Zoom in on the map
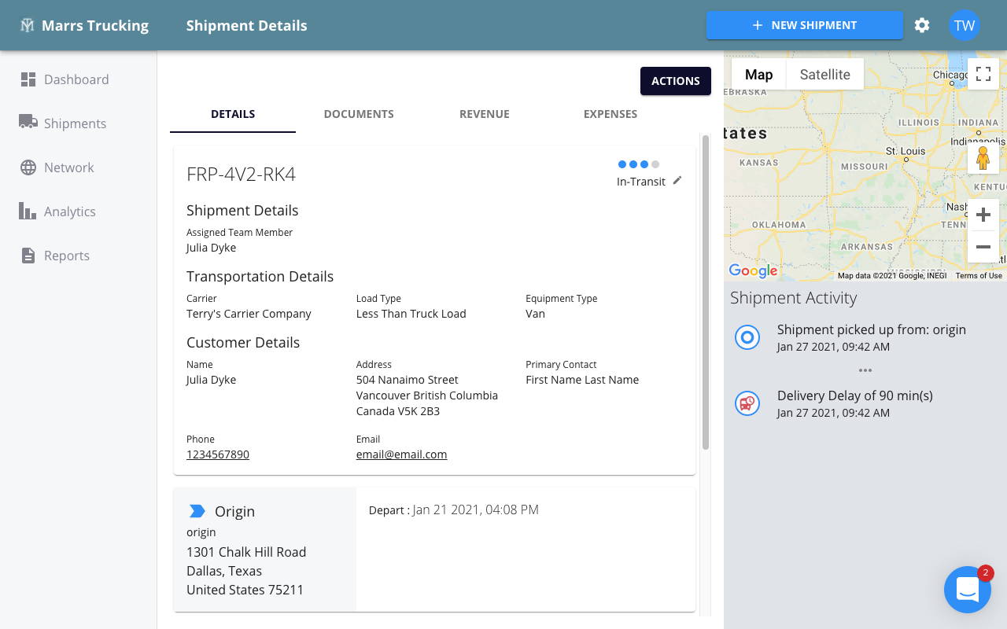The height and width of the screenshot is (629, 1007). pos(983,215)
